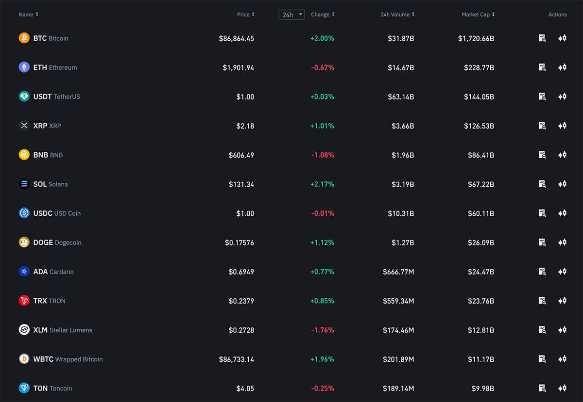
Task: Sort the table by Price column
Action: tap(245, 15)
